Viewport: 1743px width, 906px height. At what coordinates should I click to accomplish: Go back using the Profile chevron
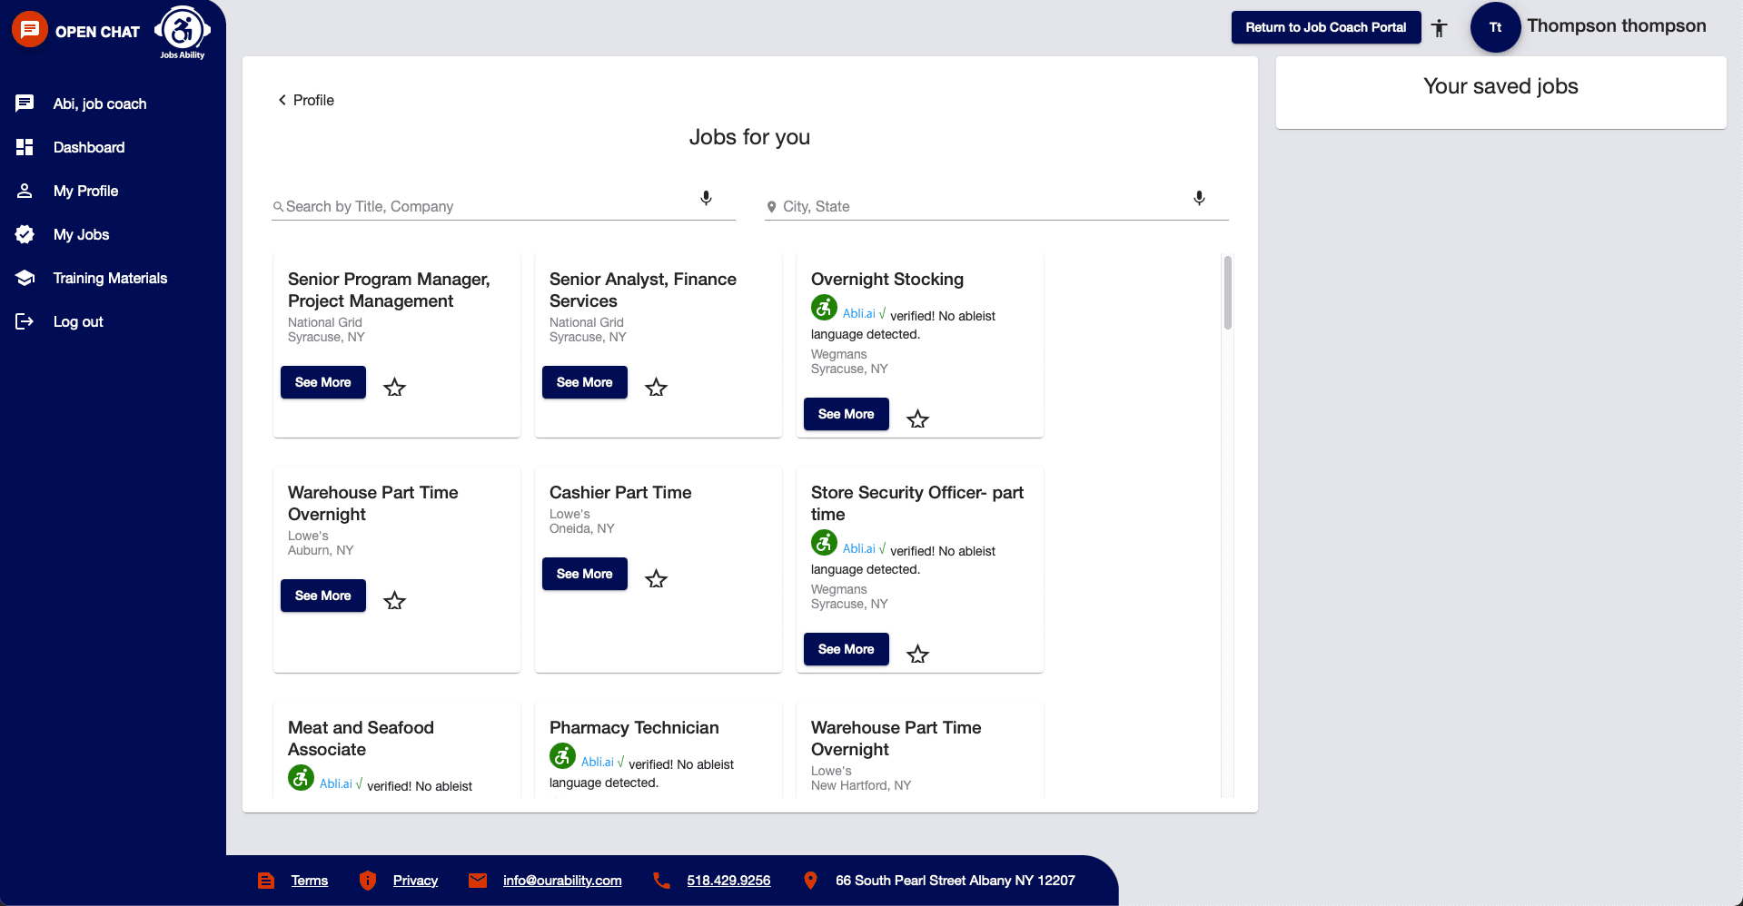[282, 100]
